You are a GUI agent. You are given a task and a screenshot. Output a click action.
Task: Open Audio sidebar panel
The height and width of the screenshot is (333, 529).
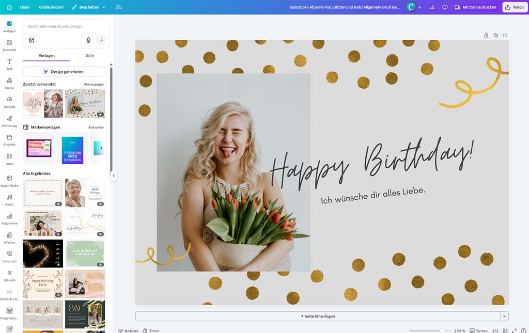[9, 199]
